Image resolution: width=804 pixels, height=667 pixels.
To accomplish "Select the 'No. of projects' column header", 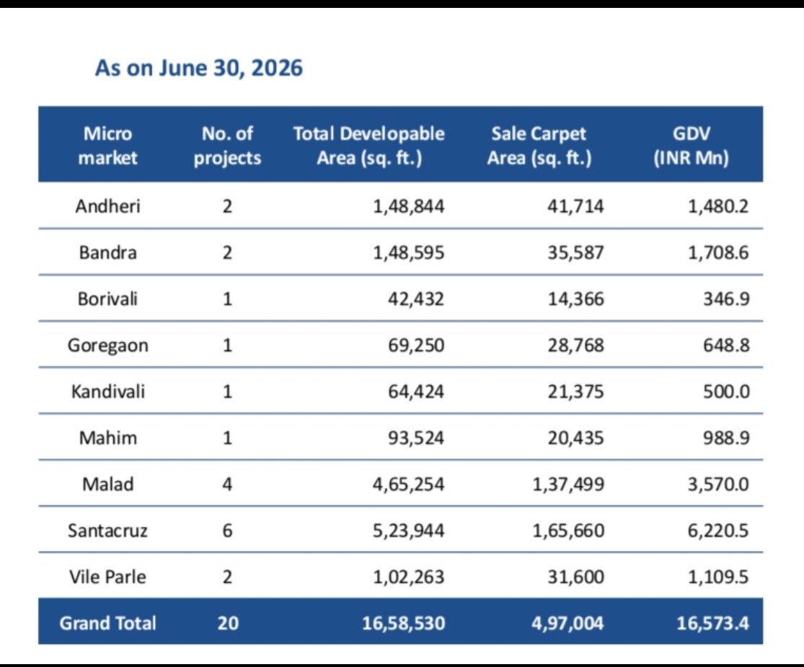I will click(x=227, y=146).
